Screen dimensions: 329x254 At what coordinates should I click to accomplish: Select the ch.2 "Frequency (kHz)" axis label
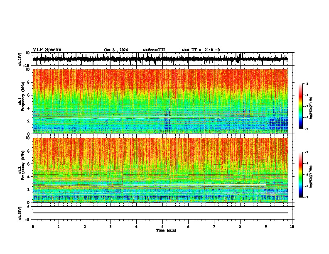[x=23, y=165]
